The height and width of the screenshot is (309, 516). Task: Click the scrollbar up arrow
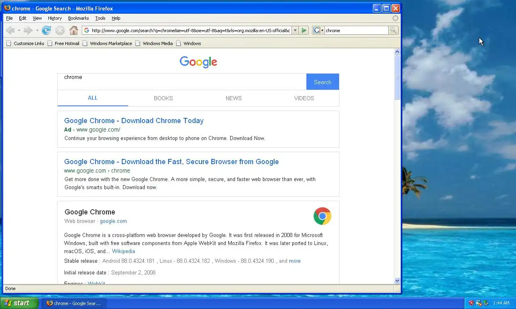click(397, 51)
